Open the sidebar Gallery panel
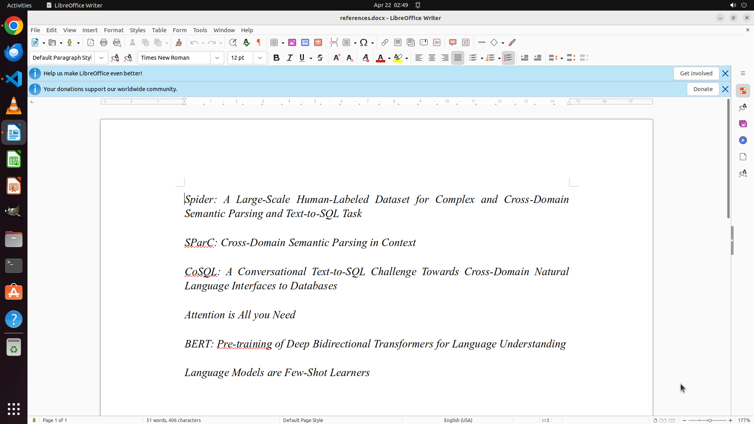 [743, 124]
